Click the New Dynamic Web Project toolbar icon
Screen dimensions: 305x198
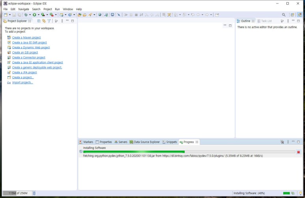click(x=62, y=15)
